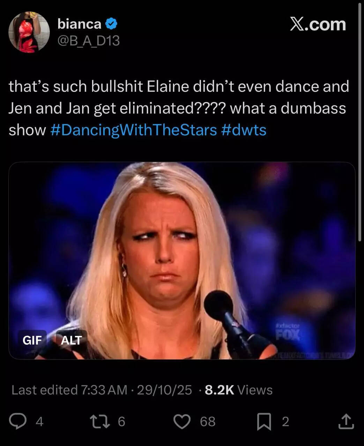Screen dimensions: 364x446
Task: Open the #dwts hashtag
Action: coord(244,130)
